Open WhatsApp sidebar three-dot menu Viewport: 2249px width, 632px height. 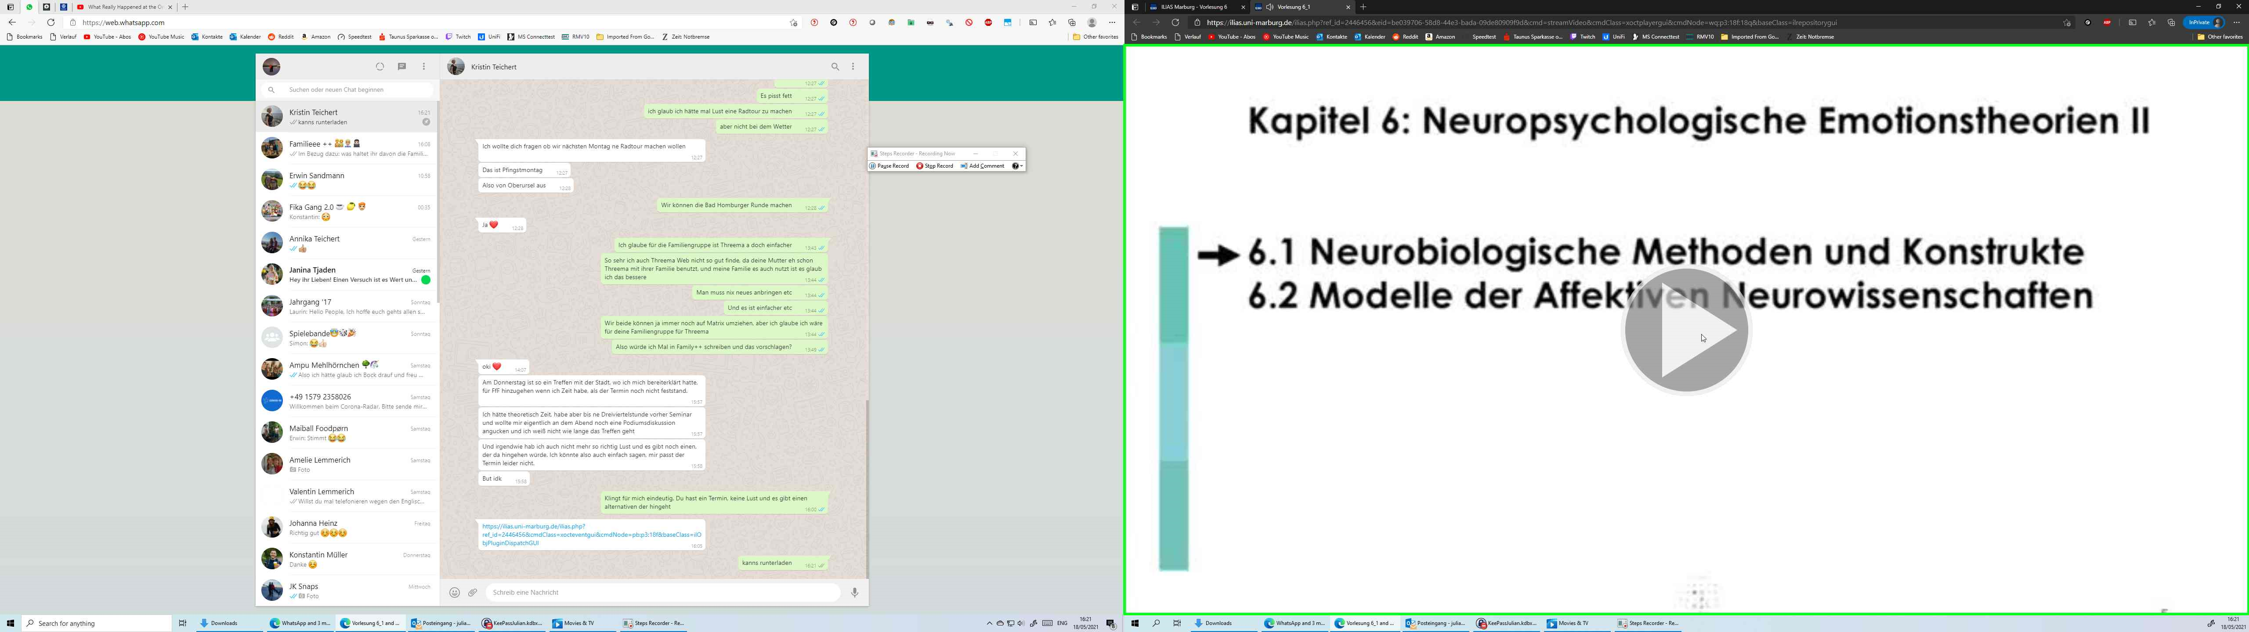pyautogui.click(x=424, y=66)
